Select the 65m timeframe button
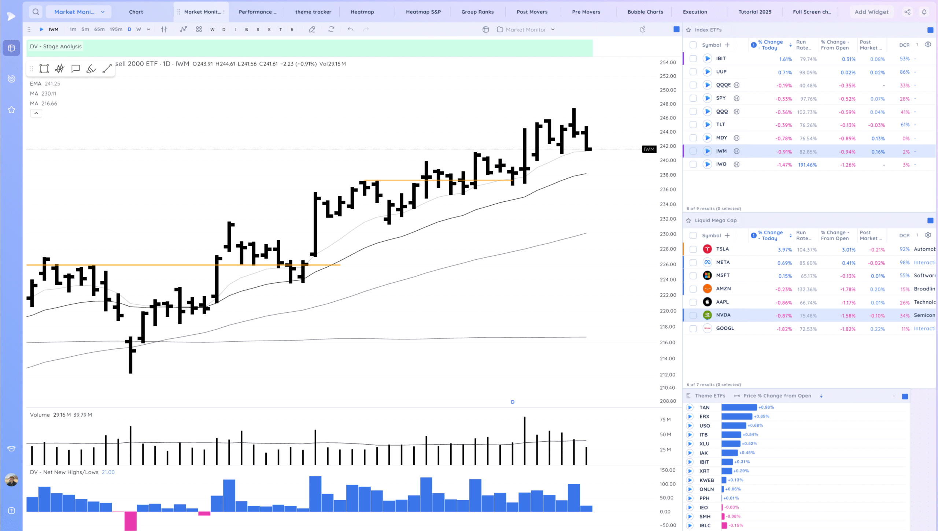 (99, 29)
